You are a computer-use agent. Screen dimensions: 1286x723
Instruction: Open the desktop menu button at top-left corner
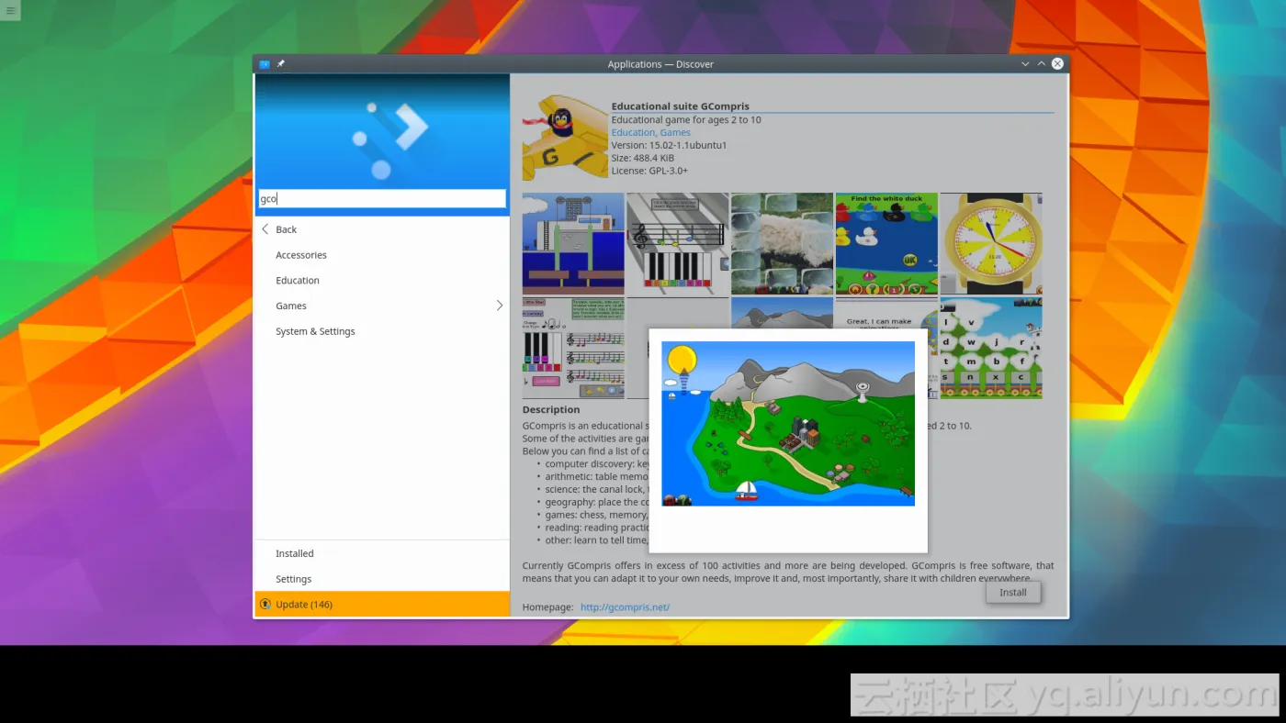click(9, 10)
